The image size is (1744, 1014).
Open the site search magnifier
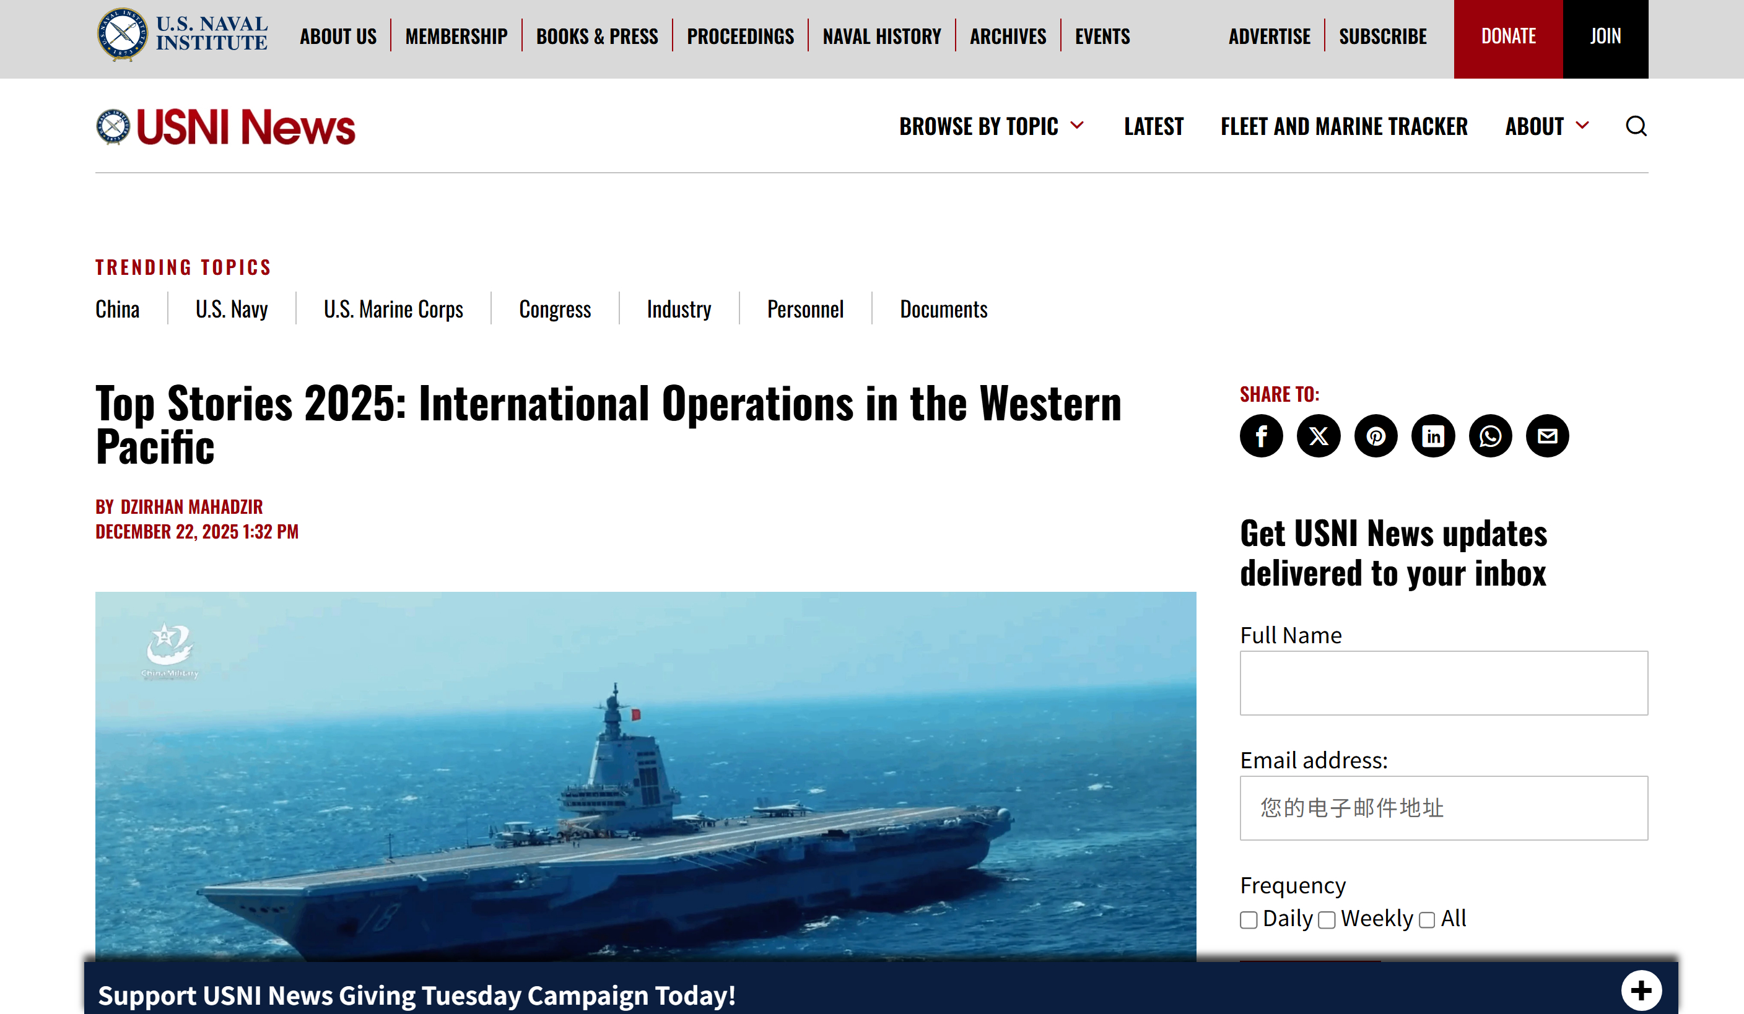point(1636,126)
